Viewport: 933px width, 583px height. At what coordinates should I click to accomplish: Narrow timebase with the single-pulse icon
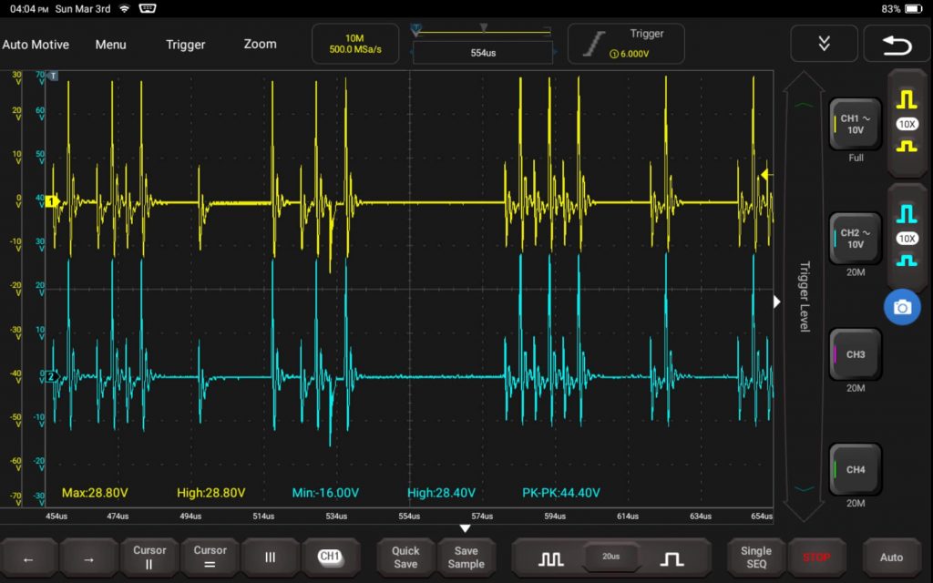pos(672,557)
